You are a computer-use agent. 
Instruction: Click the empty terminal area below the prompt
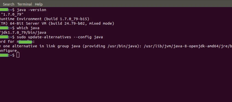point(116,80)
